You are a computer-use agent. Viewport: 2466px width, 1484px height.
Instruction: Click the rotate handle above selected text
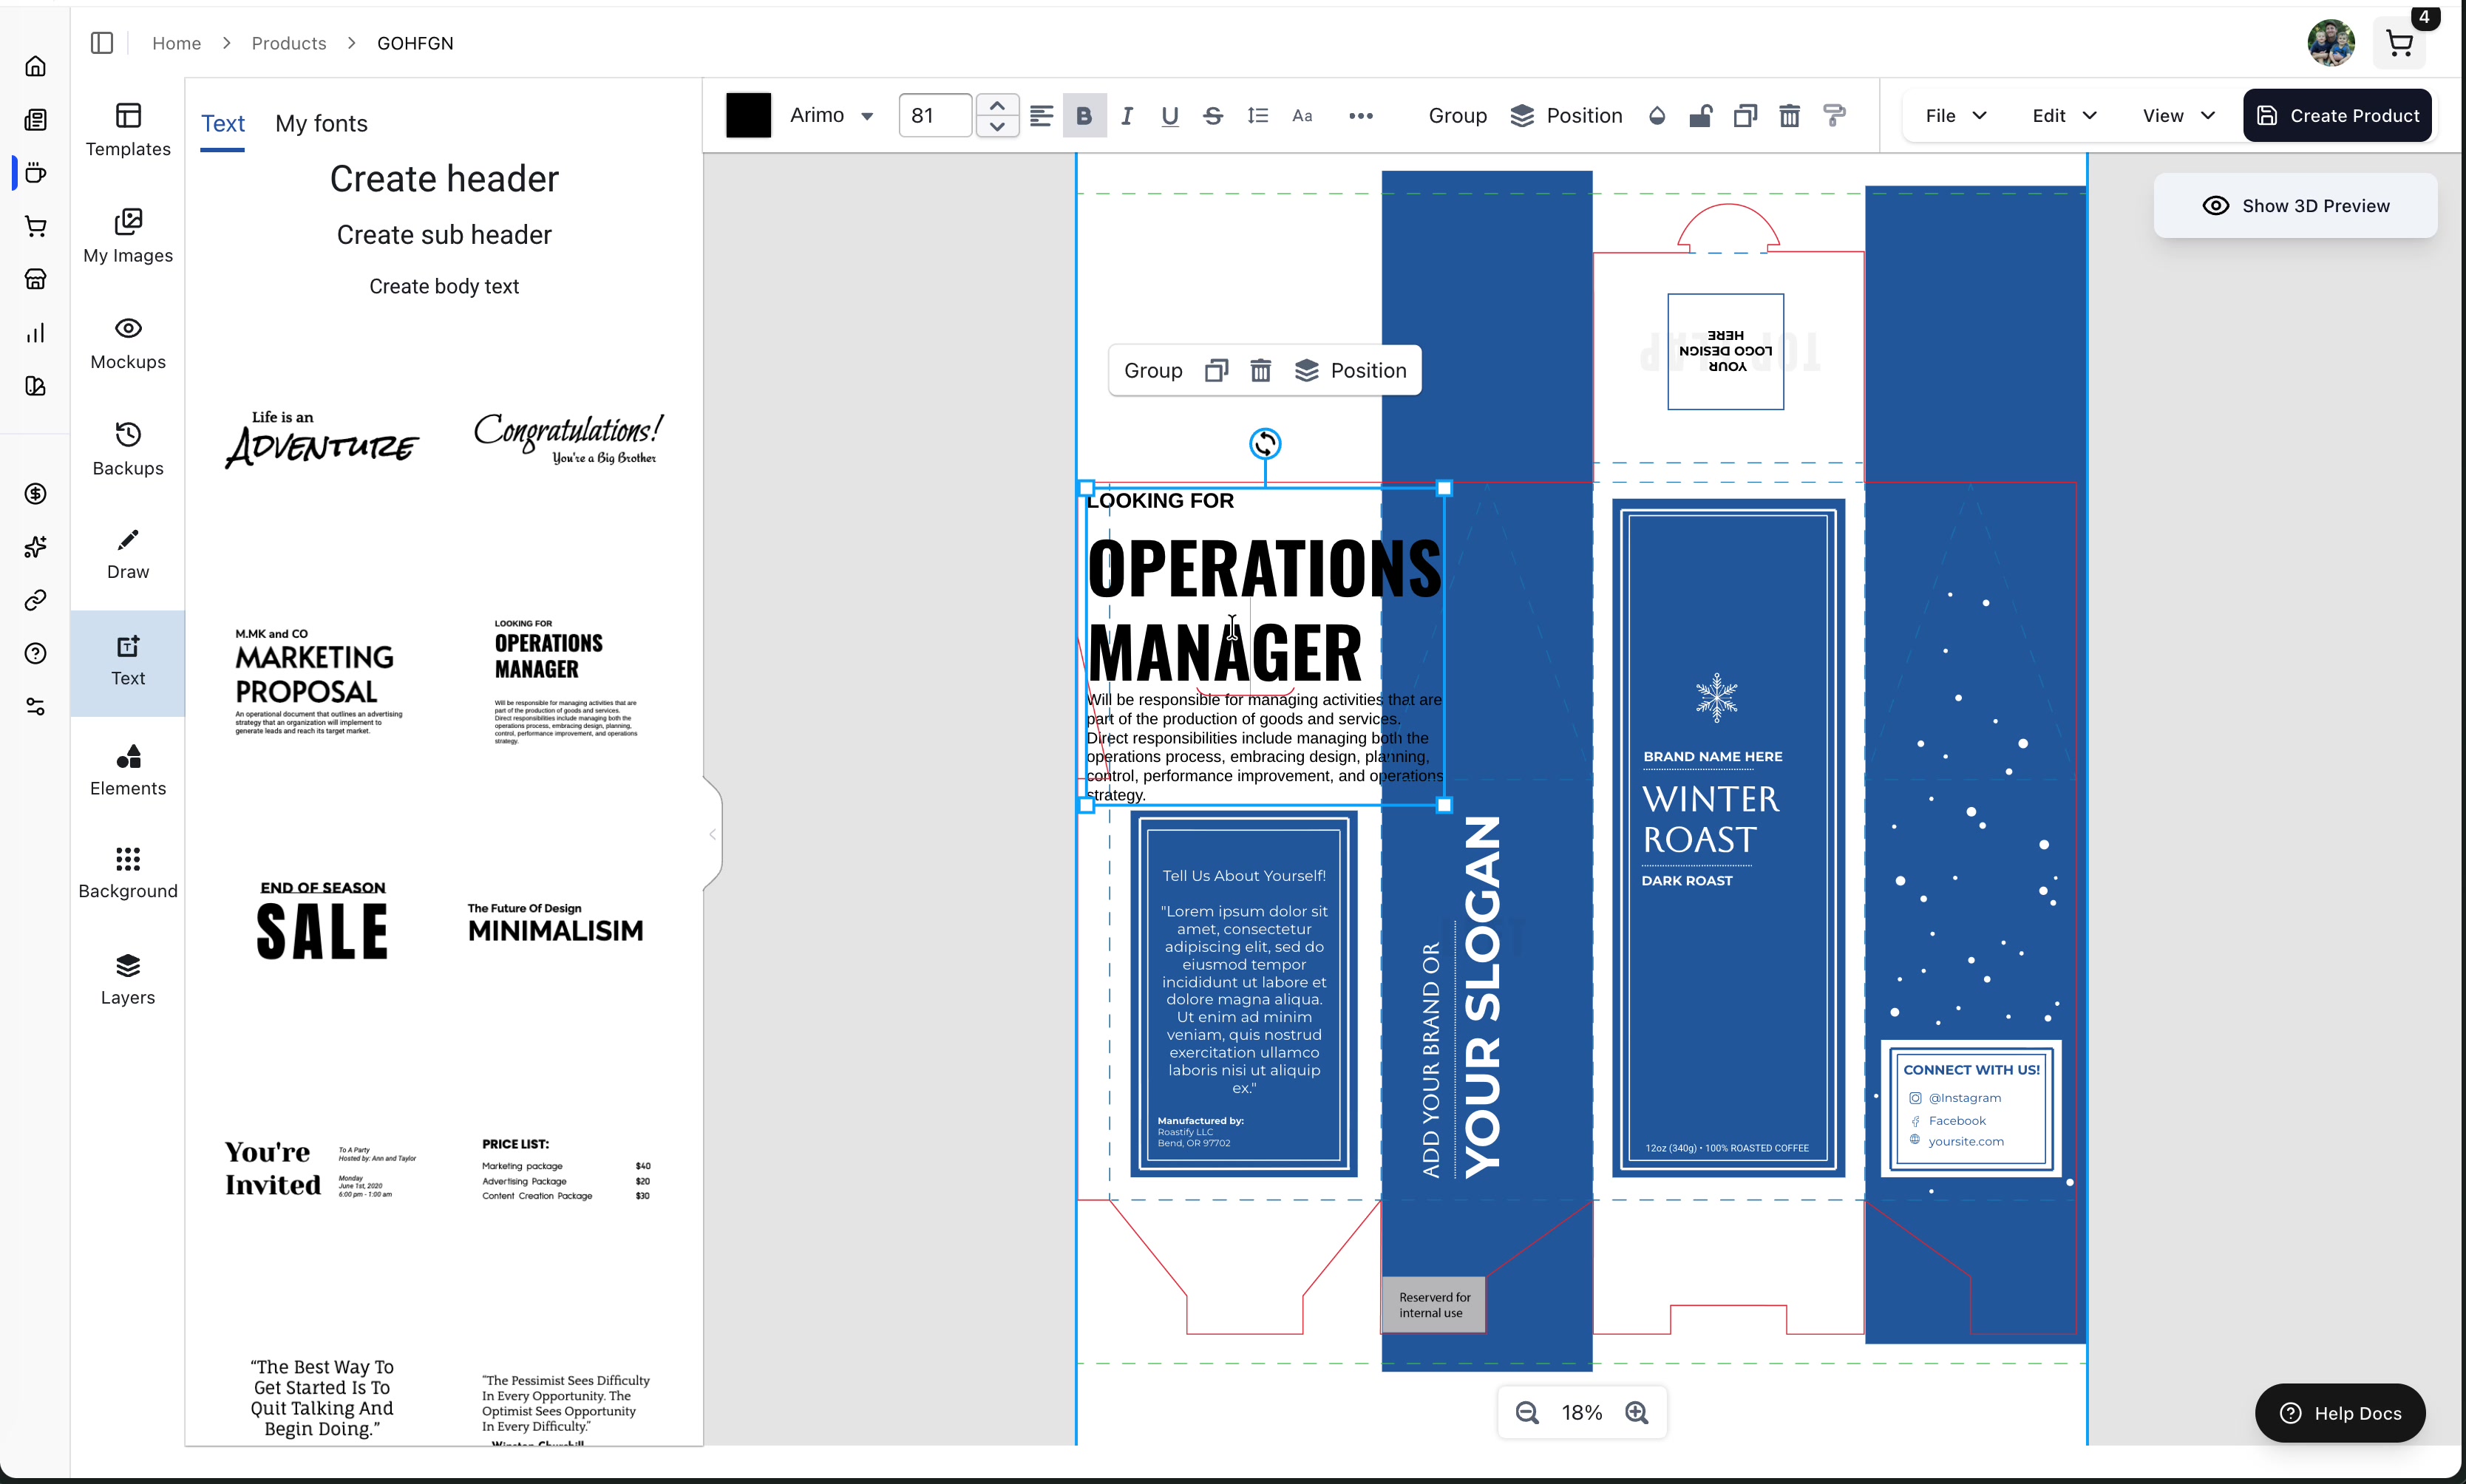tap(1265, 443)
